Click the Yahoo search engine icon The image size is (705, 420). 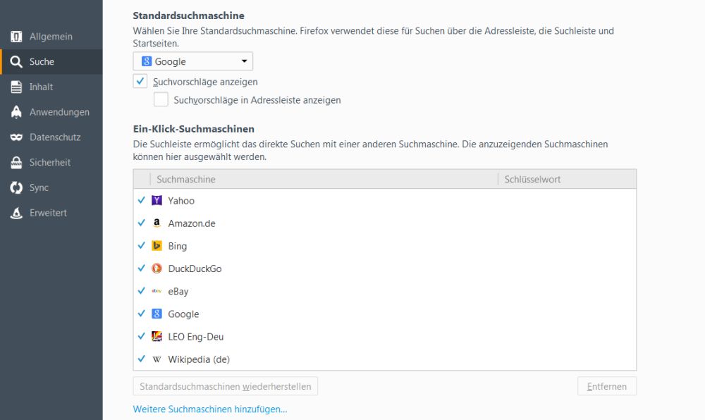point(157,201)
